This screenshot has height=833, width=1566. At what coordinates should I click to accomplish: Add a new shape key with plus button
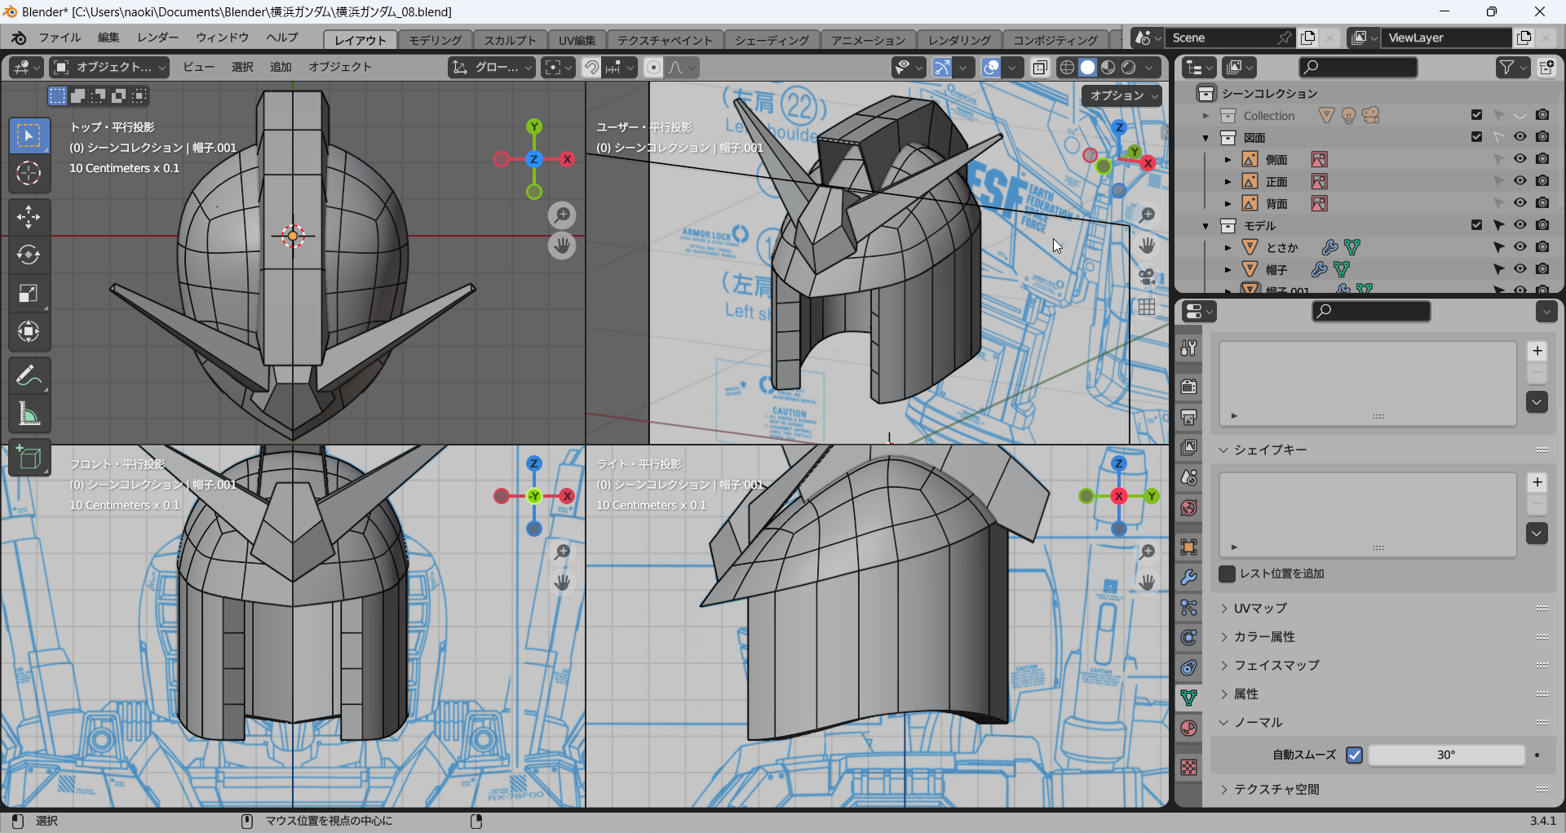coord(1537,482)
